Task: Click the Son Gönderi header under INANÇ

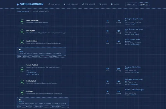Action: 54,57
